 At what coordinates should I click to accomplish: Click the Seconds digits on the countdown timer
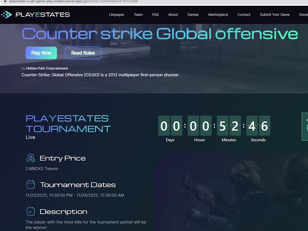[x=258, y=126]
